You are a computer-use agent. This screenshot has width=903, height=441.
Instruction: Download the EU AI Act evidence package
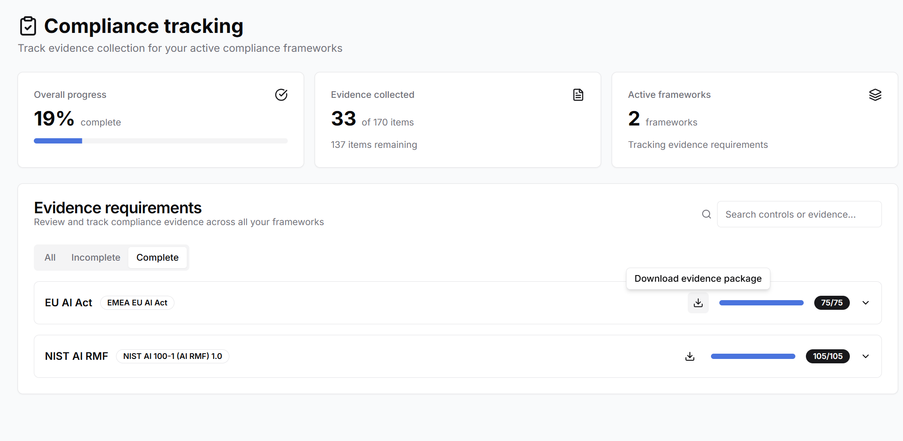[698, 303]
